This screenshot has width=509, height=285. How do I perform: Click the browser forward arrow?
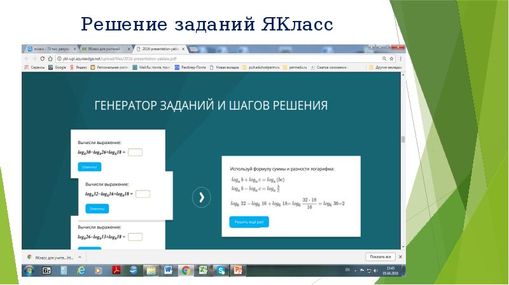pos(34,58)
